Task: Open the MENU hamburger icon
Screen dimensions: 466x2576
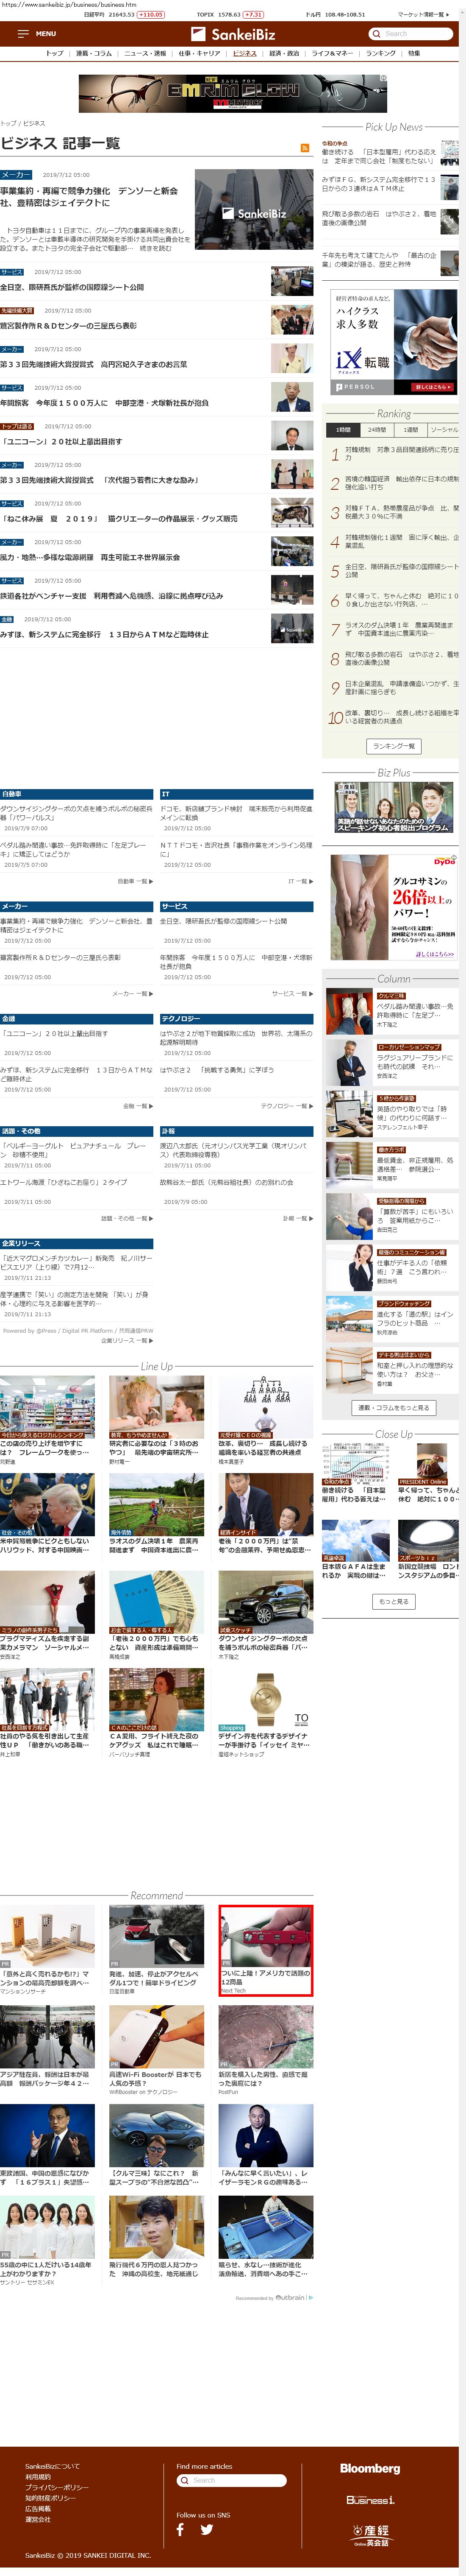Action: [x=23, y=33]
